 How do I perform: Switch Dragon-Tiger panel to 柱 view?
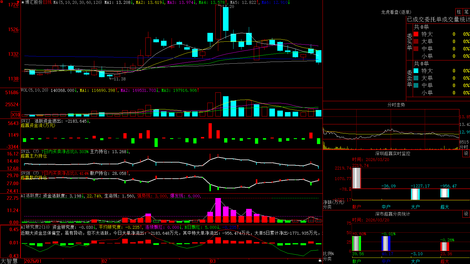pos(459,12)
